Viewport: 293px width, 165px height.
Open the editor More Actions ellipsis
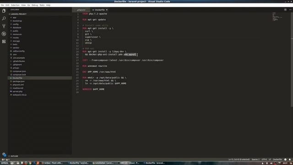290,10
